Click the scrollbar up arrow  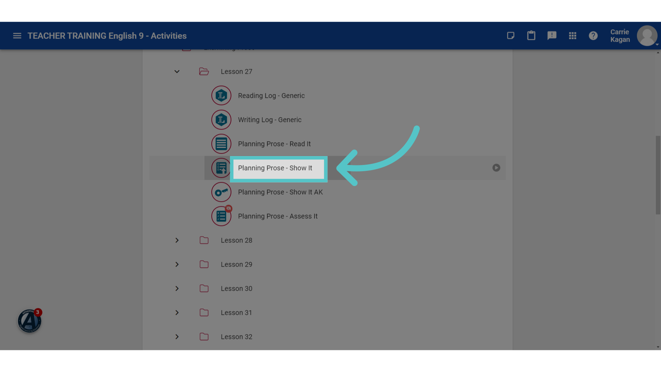658,52
